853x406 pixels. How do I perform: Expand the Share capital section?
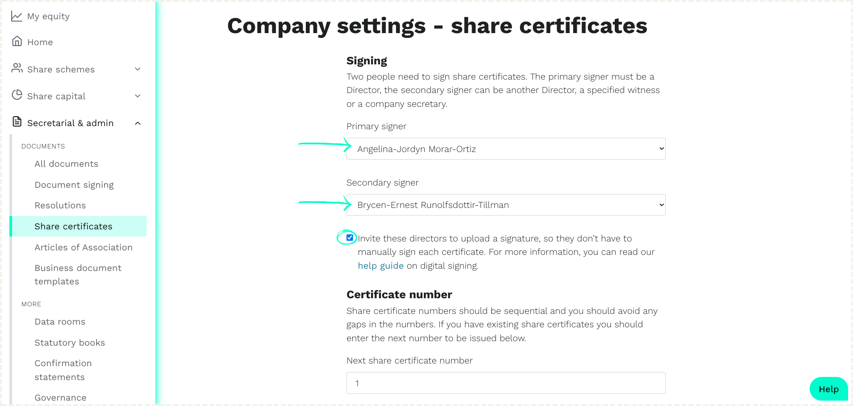point(138,96)
